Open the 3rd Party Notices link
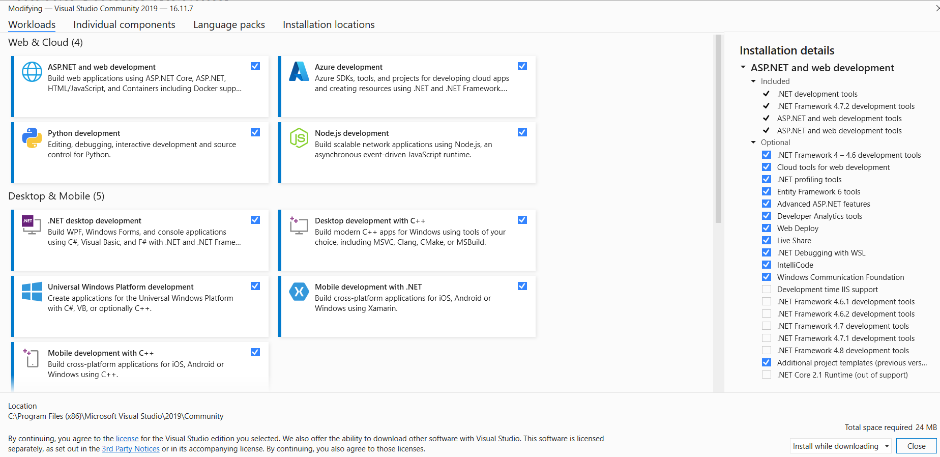940x457 pixels. [131, 449]
